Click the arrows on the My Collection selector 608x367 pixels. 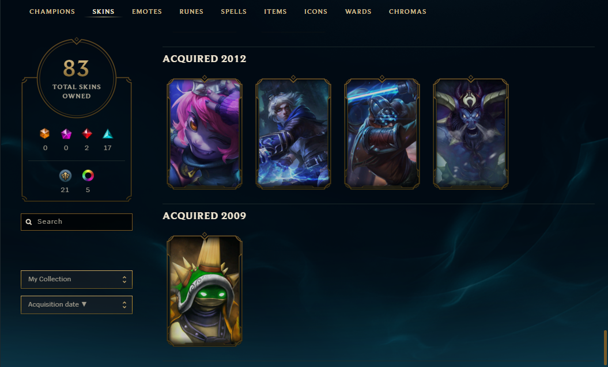pyautogui.click(x=124, y=280)
